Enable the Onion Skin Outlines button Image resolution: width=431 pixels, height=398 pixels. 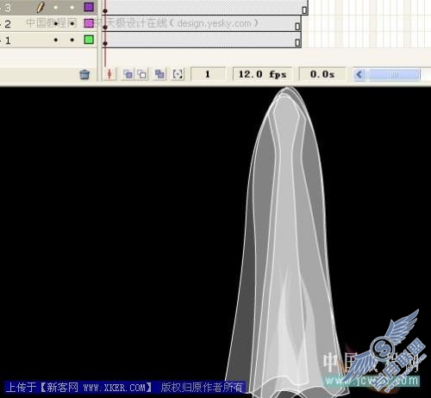142,74
